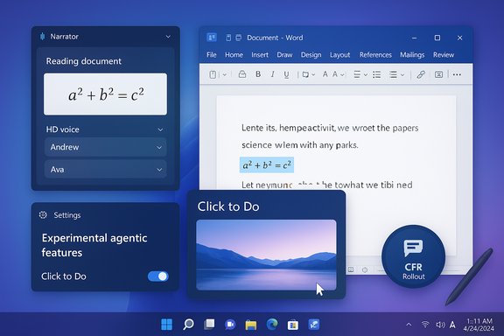Switch to the Home tab
The width and height of the screenshot is (504, 336).
(234, 55)
